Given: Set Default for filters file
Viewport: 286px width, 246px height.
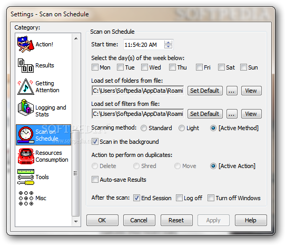Looking at the screenshot, I should point(205,114).
